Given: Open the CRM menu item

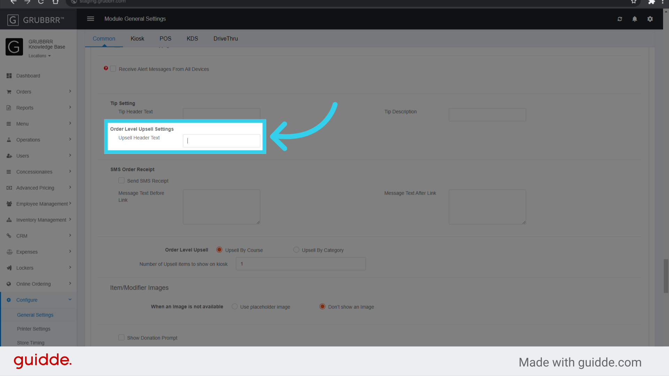Looking at the screenshot, I should (22, 236).
